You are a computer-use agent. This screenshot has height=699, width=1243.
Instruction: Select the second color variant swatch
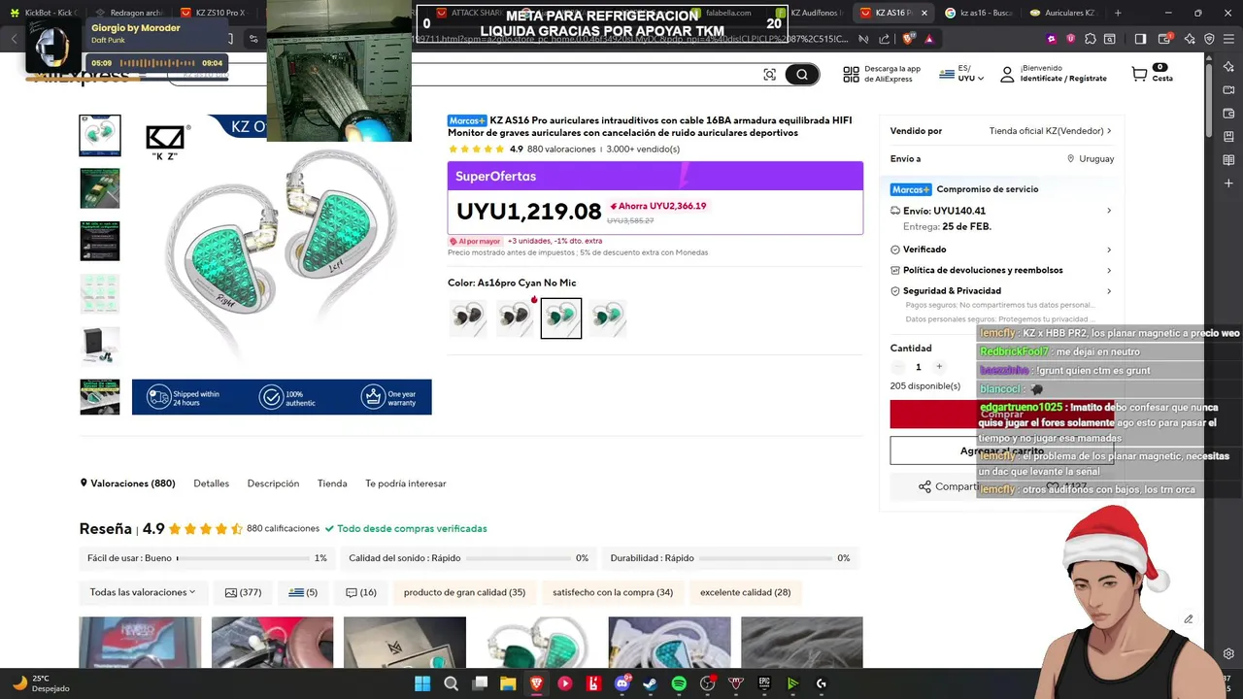[515, 318]
